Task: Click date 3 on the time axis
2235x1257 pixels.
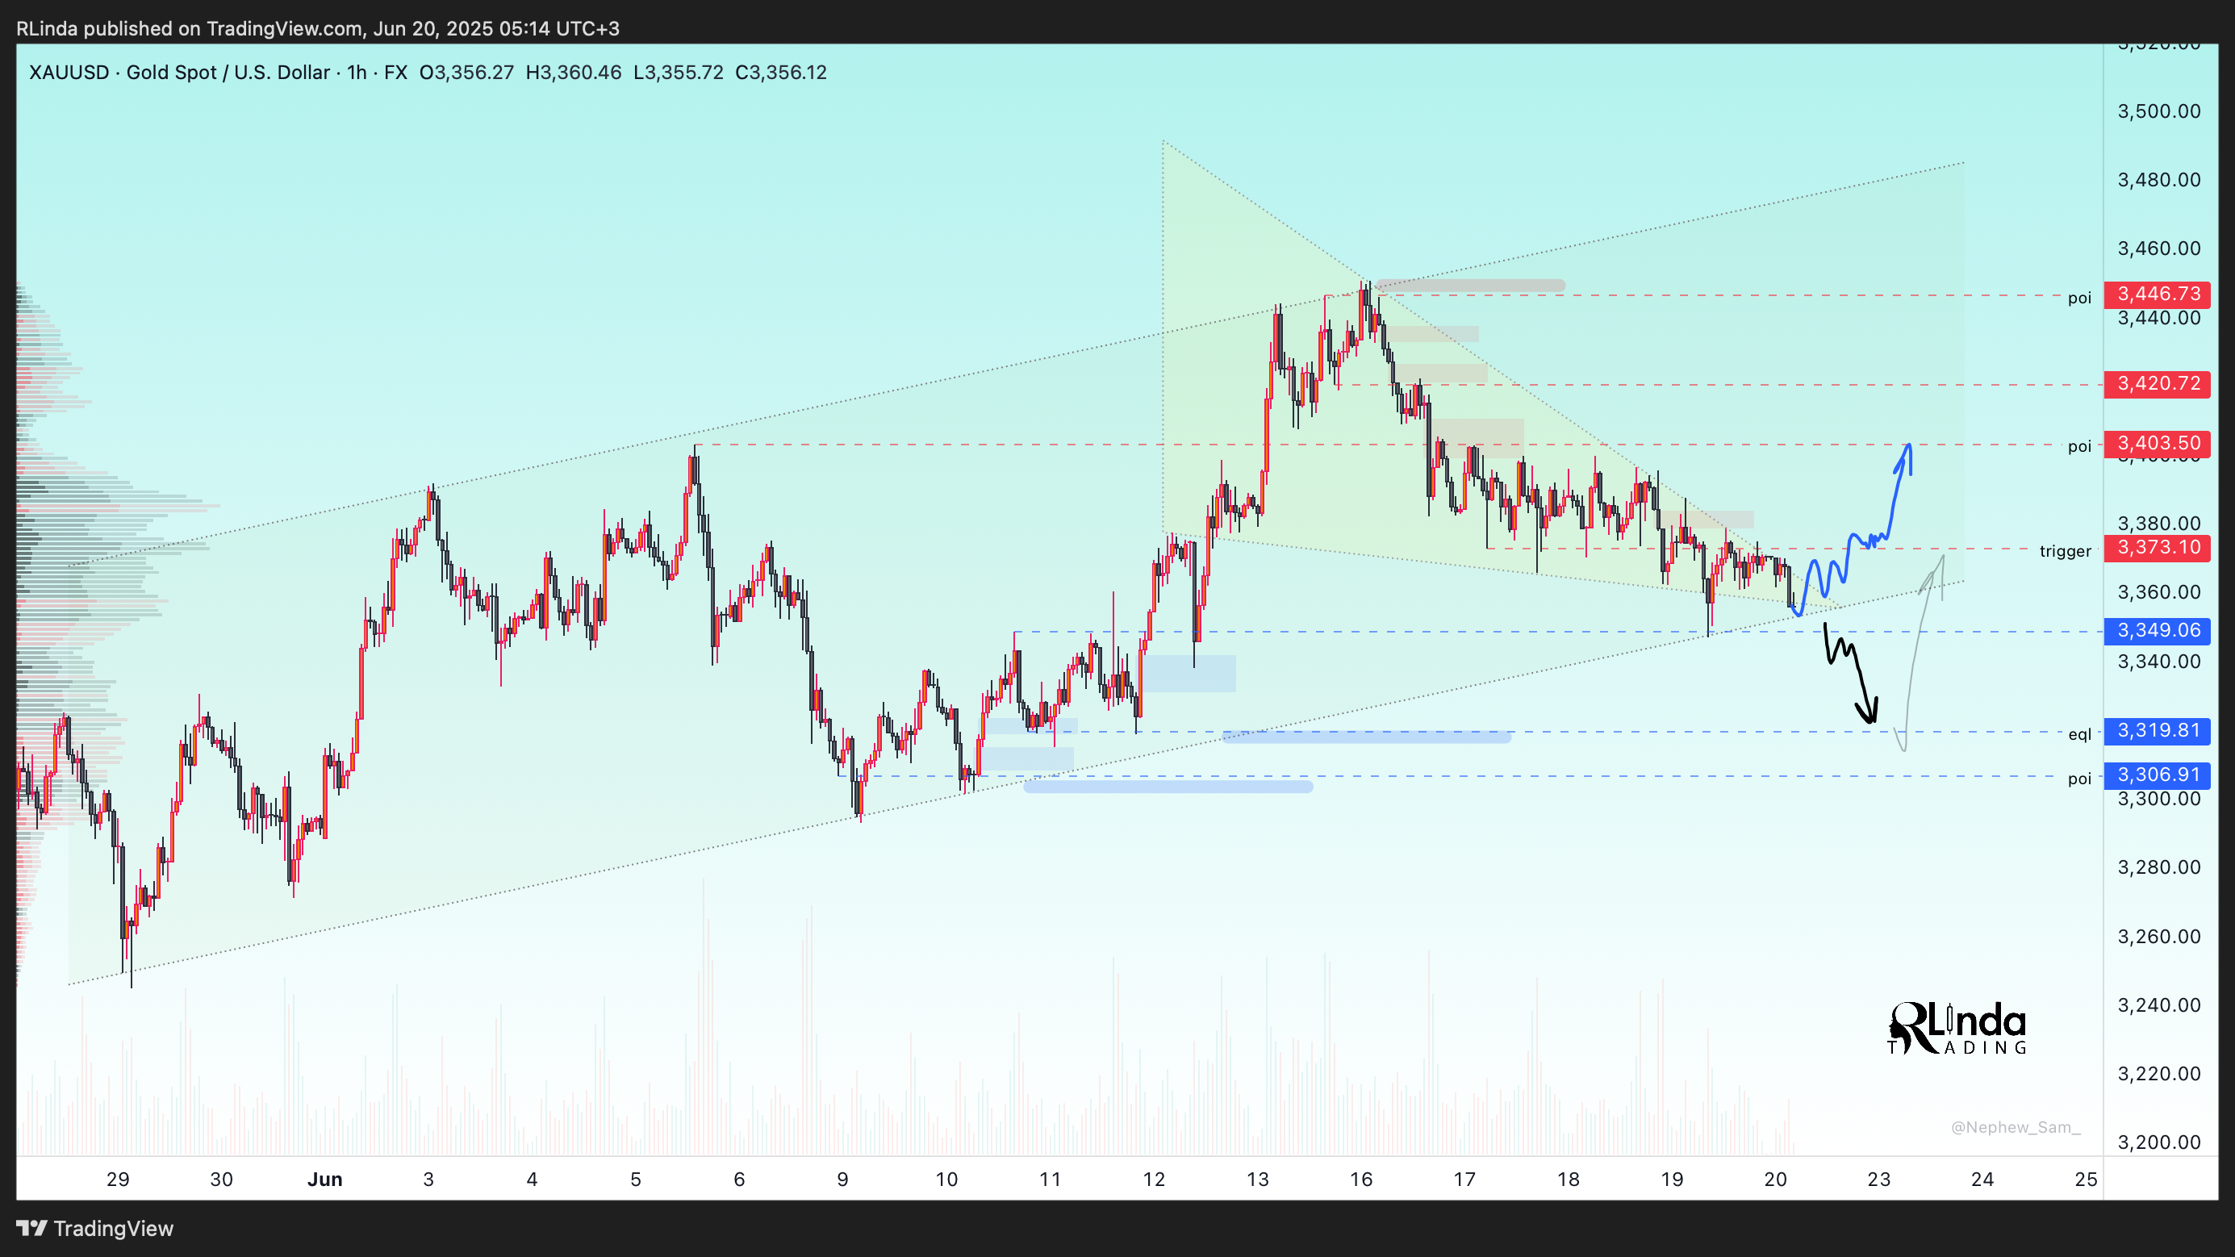Action: [x=428, y=1179]
